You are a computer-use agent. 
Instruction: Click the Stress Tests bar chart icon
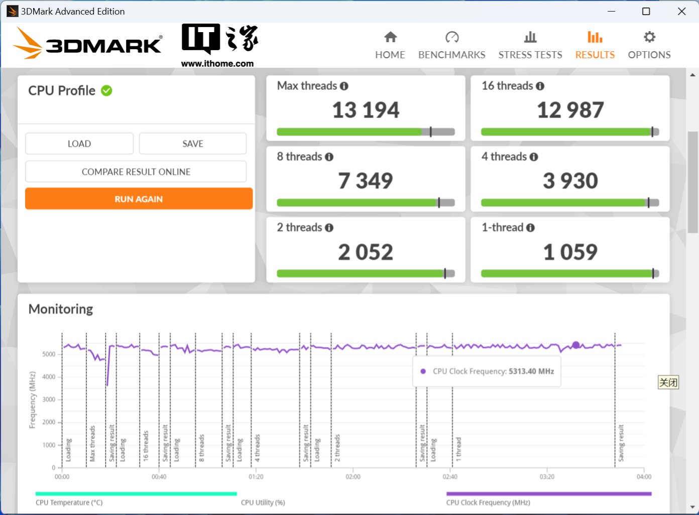point(530,37)
